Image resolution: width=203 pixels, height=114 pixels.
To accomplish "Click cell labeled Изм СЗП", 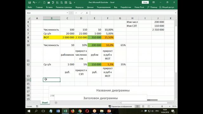I will (133, 26).
